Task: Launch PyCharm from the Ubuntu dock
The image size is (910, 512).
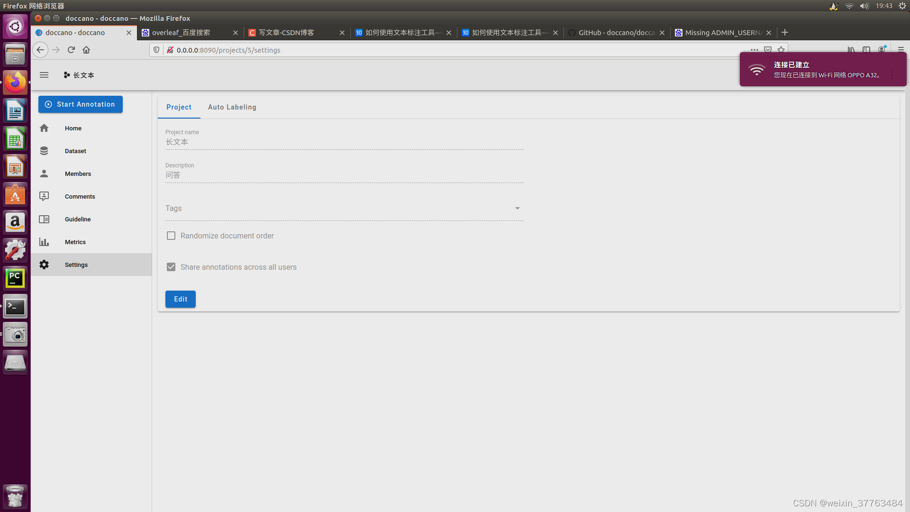Action: coord(15,278)
